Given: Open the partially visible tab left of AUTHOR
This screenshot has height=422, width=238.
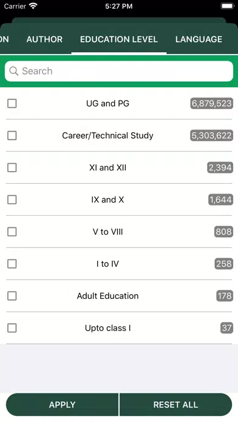Looking at the screenshot, I should point(4,39).
